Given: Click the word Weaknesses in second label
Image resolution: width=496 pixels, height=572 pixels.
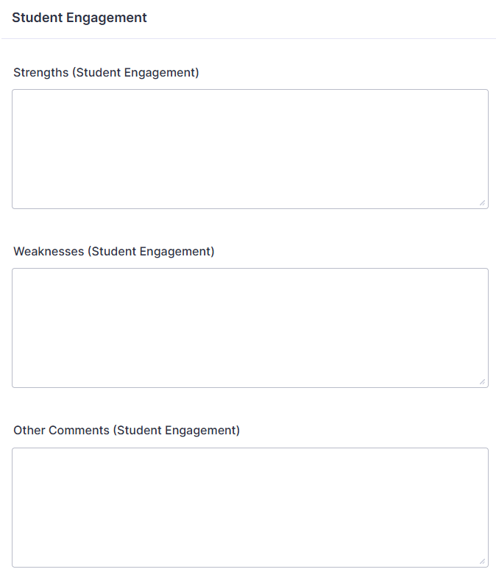Looking at the screenshot, I should (x=49, y=251).
